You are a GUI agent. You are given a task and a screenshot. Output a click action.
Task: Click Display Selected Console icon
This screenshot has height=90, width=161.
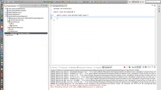[146, 67]
